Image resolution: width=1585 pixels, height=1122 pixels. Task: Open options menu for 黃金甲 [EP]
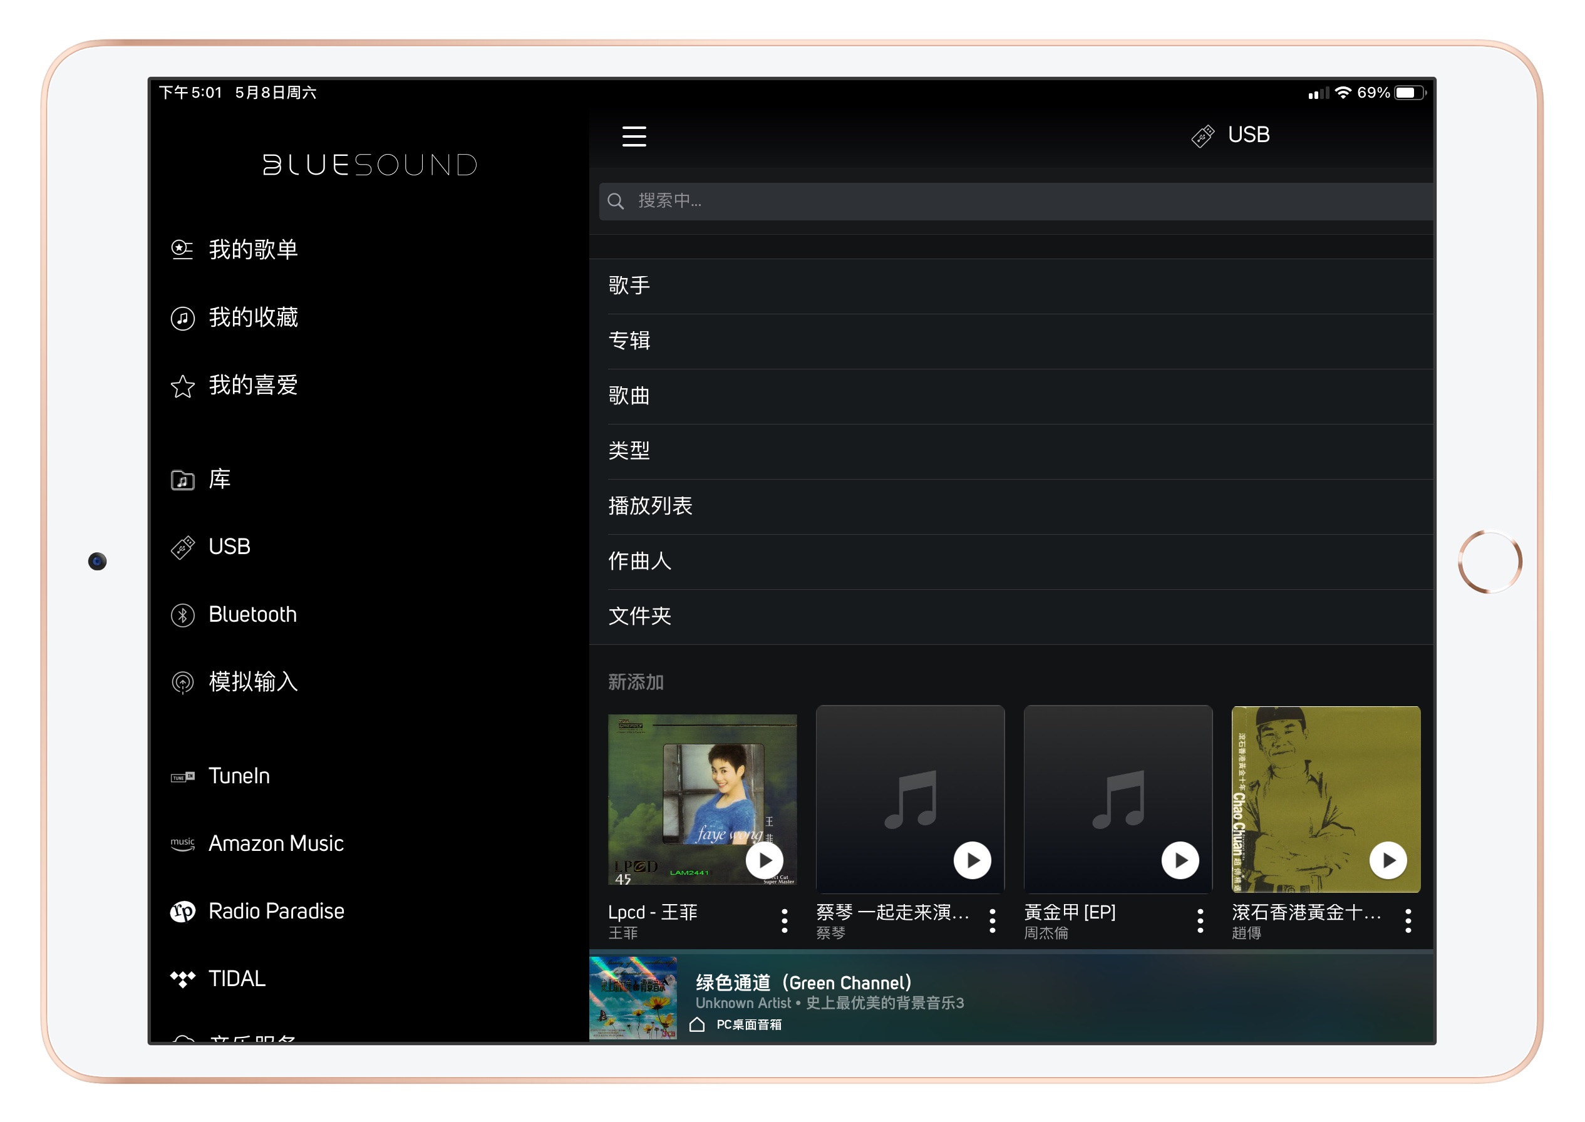pyautogui.click(x=1200, y=920)
